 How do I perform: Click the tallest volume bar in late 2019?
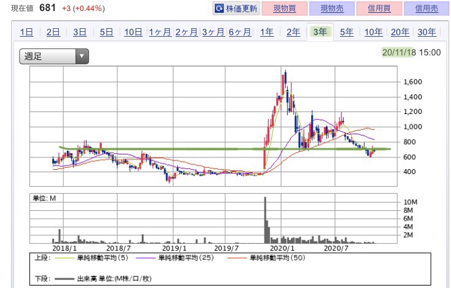265,220
